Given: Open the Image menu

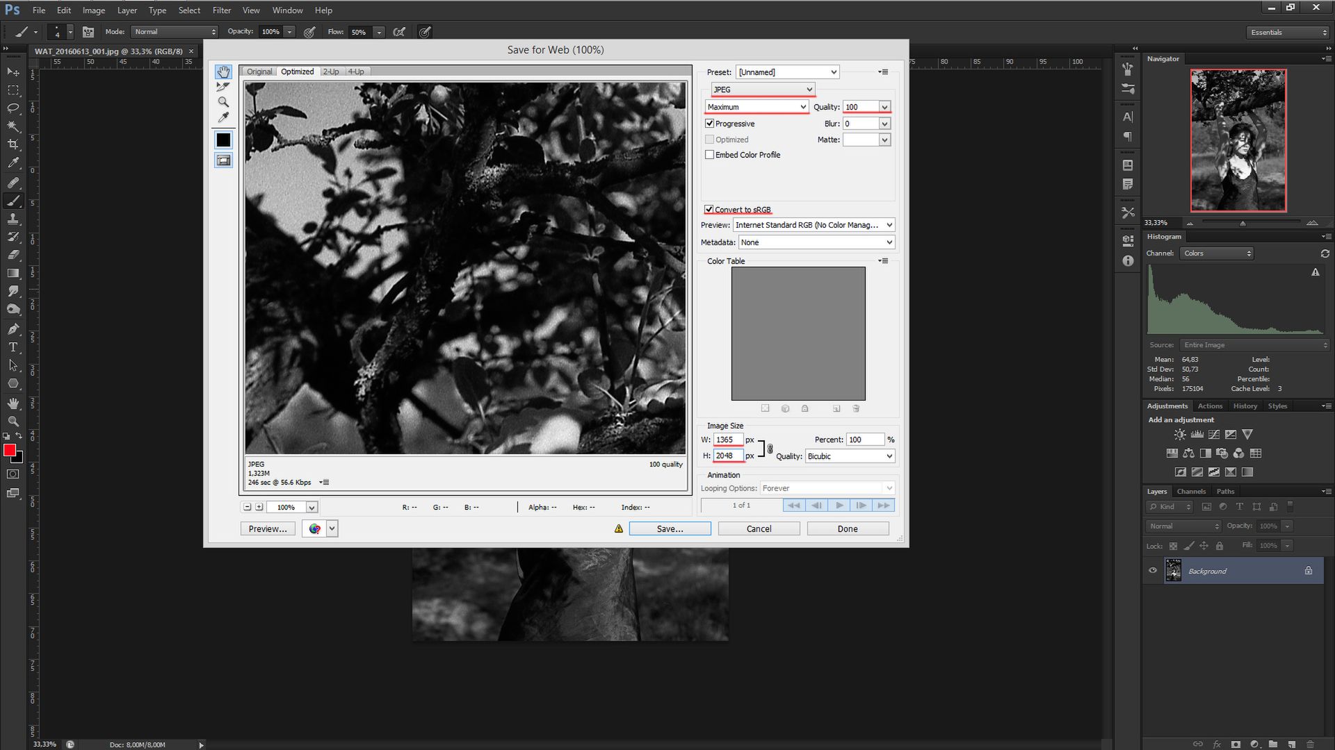Looking at the screenshot, I should [94, 10].
